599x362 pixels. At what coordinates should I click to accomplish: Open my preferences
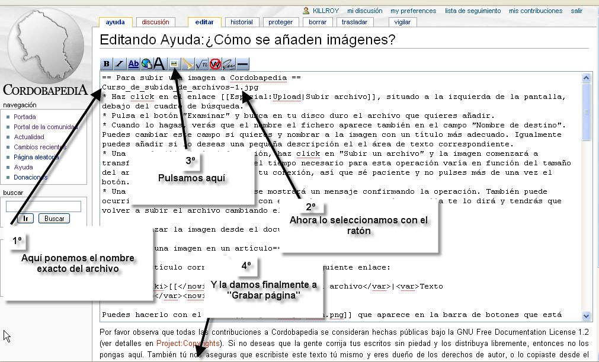click(414, 11)
